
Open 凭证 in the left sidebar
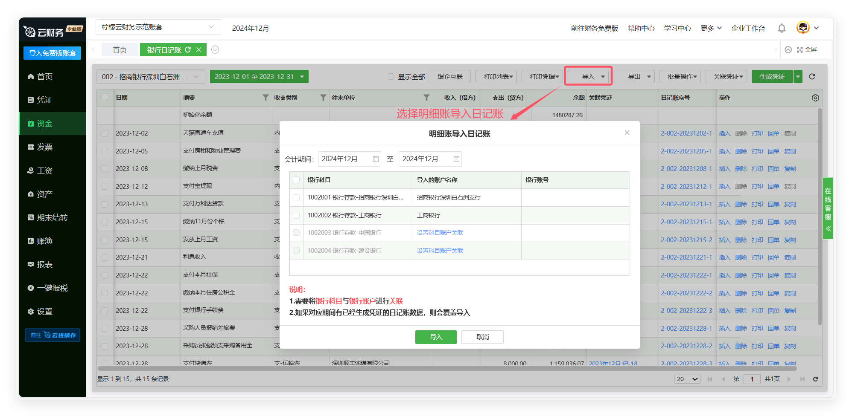coord(45,100)
